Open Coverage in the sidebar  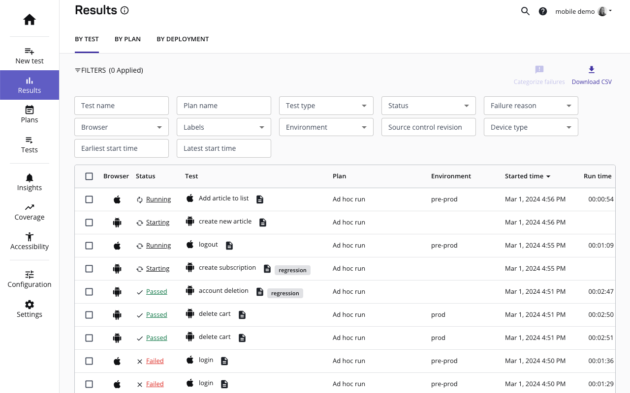[x=30, y=212]
